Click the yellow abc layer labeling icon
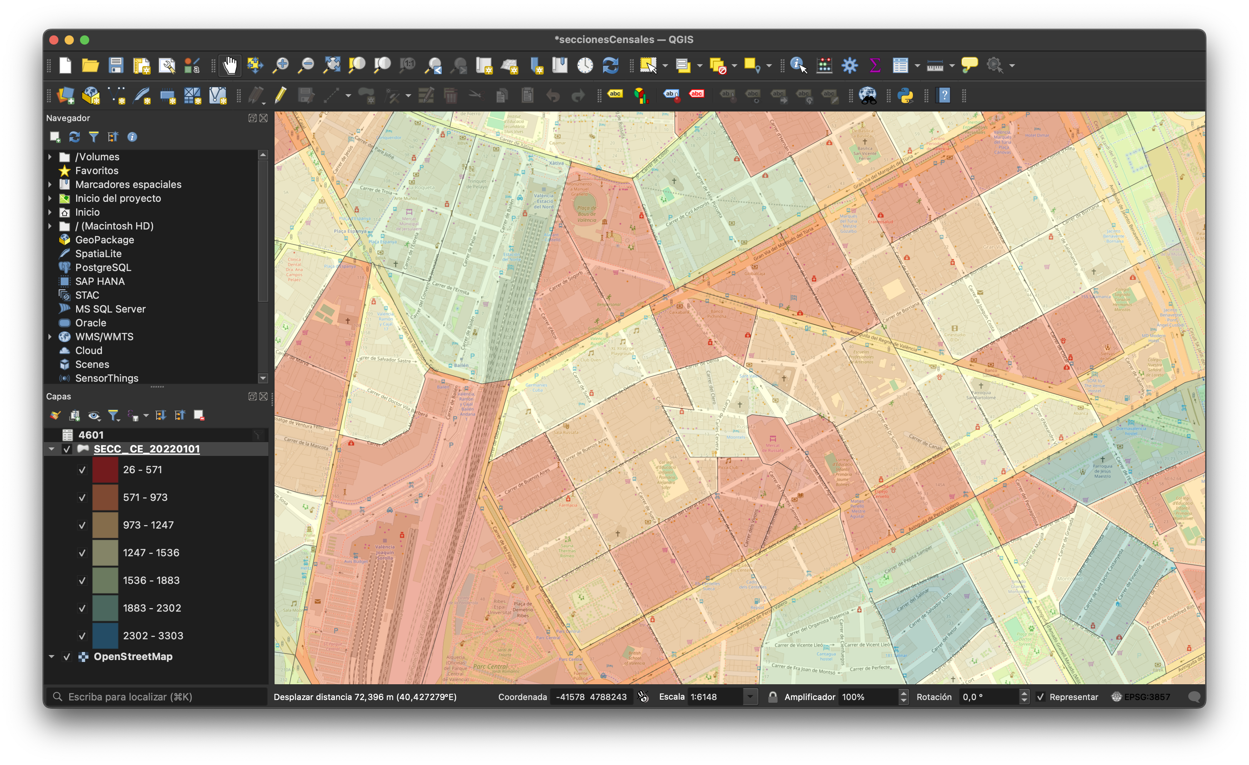Screen dimensions: 1249x765 click(615, 94)
